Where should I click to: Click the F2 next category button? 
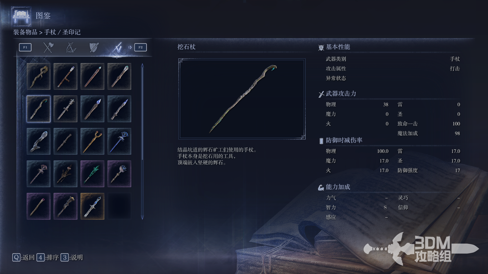pos(141,47)
